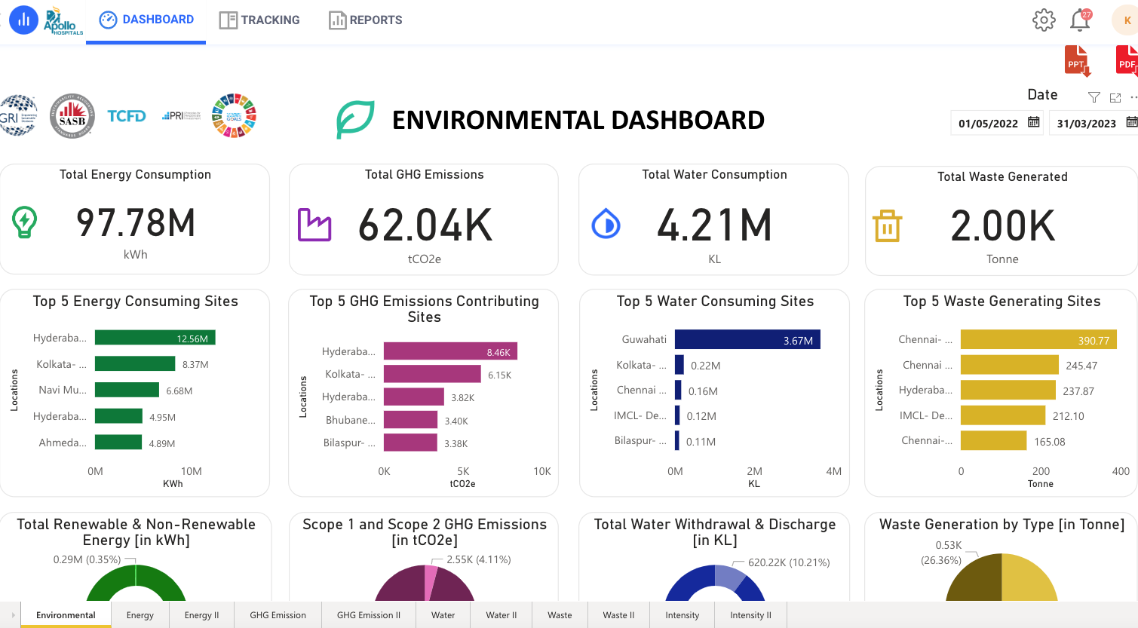The width and height of the screenshot is (1138, 628).
Task: Open the notifications bell
Action: (x=1080, y=20)
